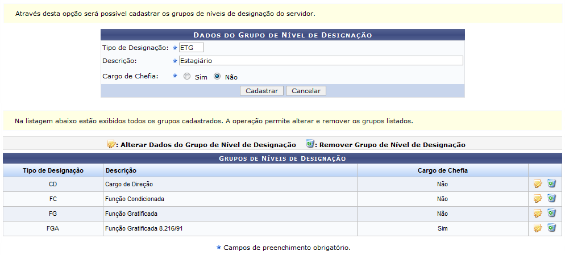Viewport: 565px width, 255px height.
Task: Click the Descrição column header
Action: coord(121,170)
